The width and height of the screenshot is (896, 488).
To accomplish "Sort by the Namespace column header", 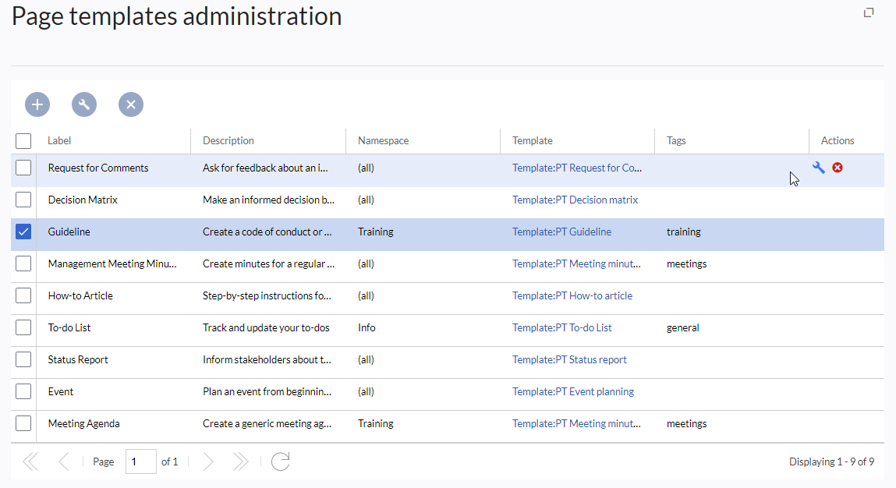I will [x=423, y=140].
